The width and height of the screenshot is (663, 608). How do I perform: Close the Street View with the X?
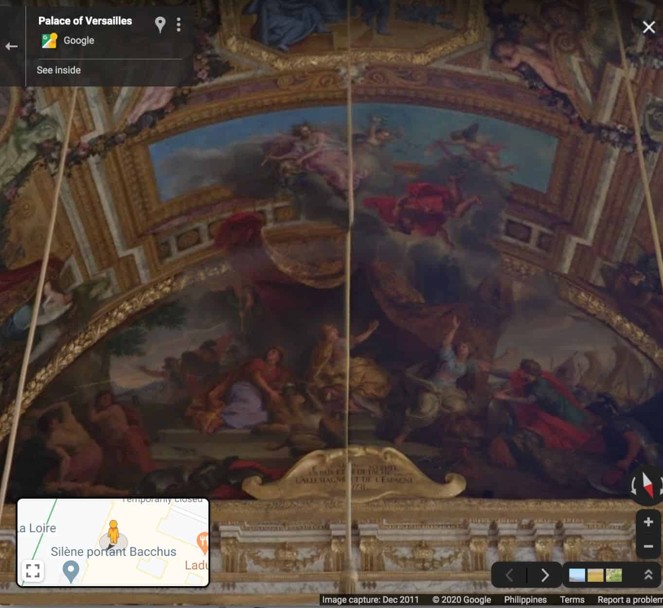648,27
